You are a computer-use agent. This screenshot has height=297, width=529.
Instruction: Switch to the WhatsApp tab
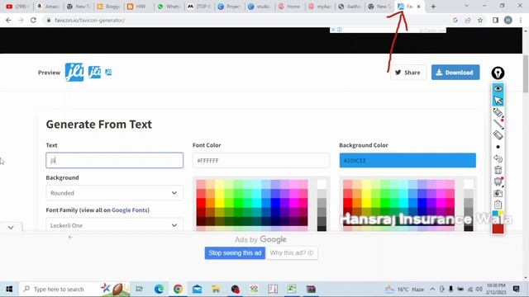tap(169, 7)
